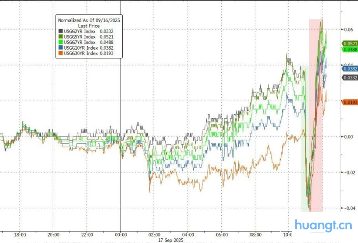This screenshot has height=243, width=358.
Task: Click the 'Normalized As Of 09/16/2025' legend title
Action: tap(89, 20)
